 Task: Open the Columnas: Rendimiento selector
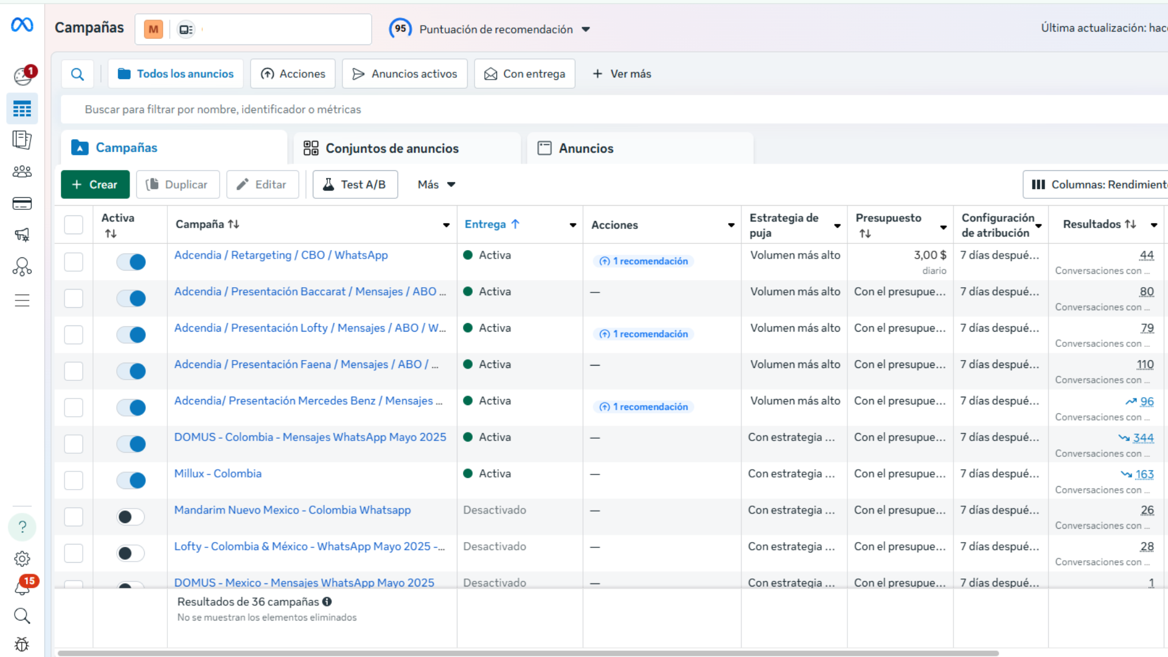point(1096,185)
